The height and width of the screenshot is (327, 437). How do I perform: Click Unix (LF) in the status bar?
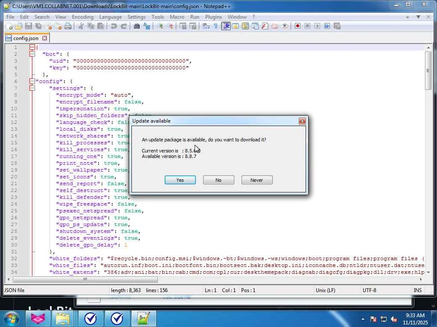325,290
